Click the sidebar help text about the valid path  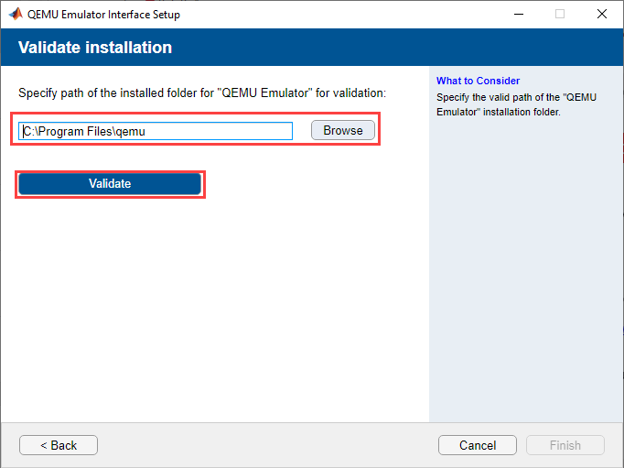516,104
